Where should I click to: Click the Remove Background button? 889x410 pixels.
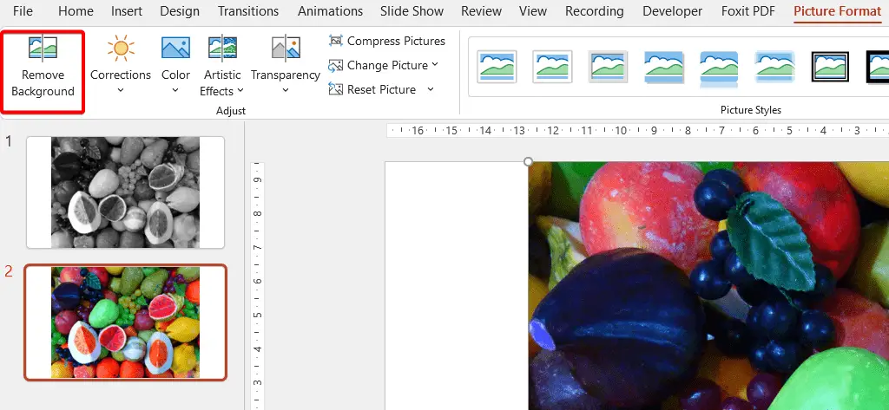pos(43,73)
